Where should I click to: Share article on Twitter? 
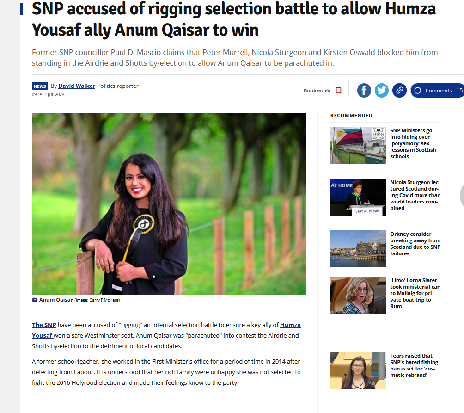[382, 90]
